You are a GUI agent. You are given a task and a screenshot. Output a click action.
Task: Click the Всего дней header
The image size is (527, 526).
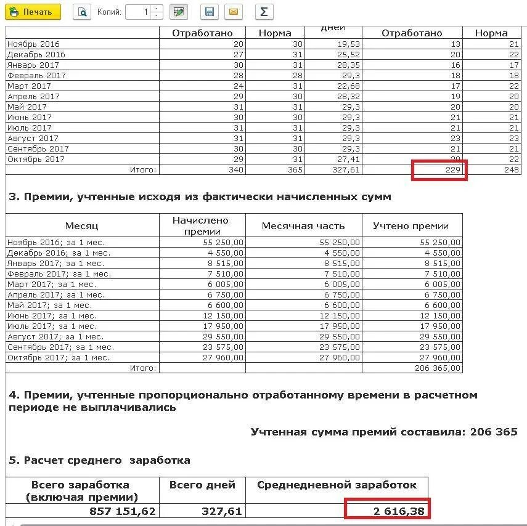coord(202,491)
